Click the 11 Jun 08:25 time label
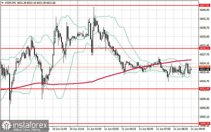This screenshot has height=132, width=211. click(180, 129)
